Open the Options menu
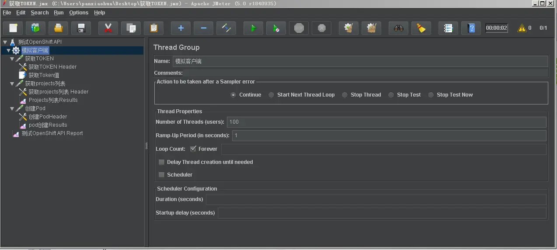 click(x=79, y=13)
